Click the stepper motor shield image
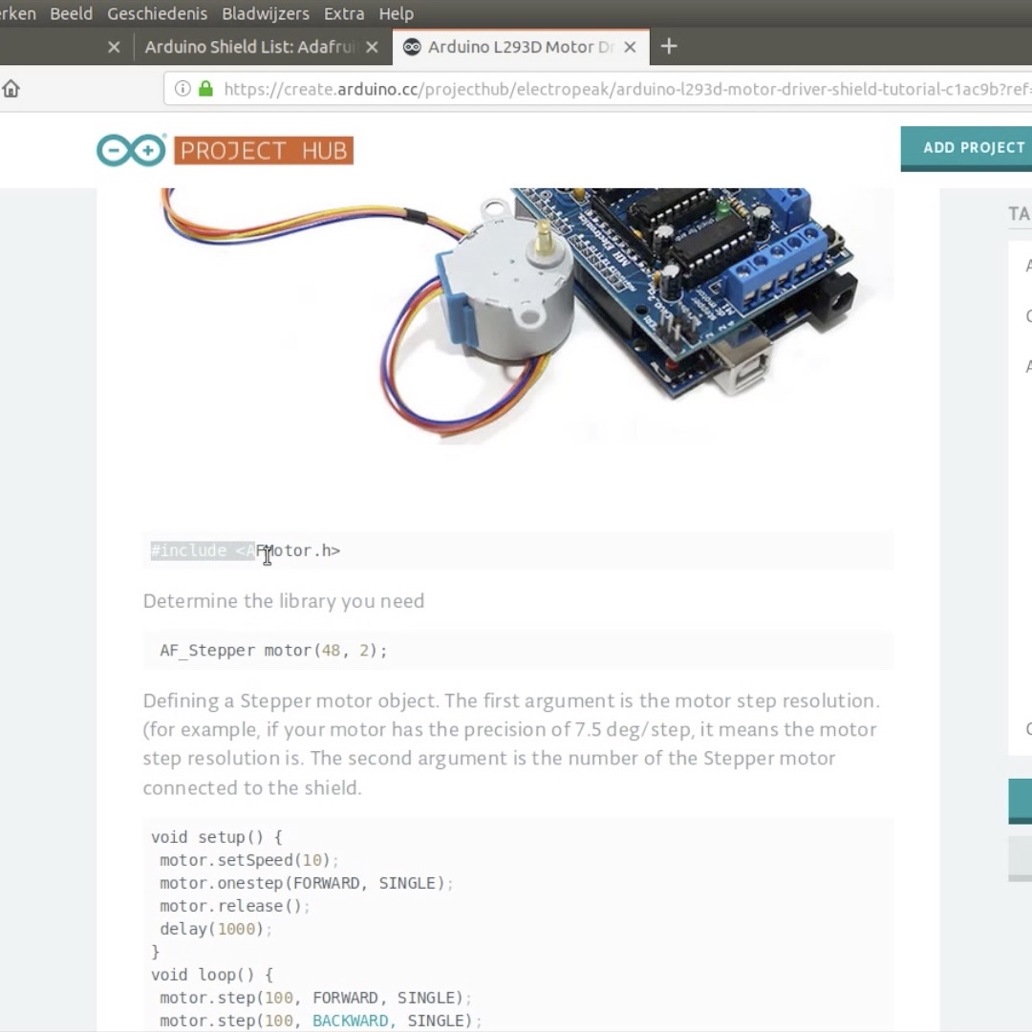1032x1032 pixels. [x=517, y=316]
